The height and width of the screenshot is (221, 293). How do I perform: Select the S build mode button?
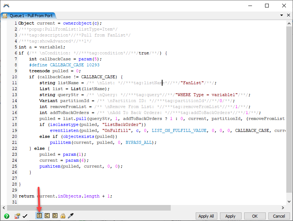tap(39, 216)
